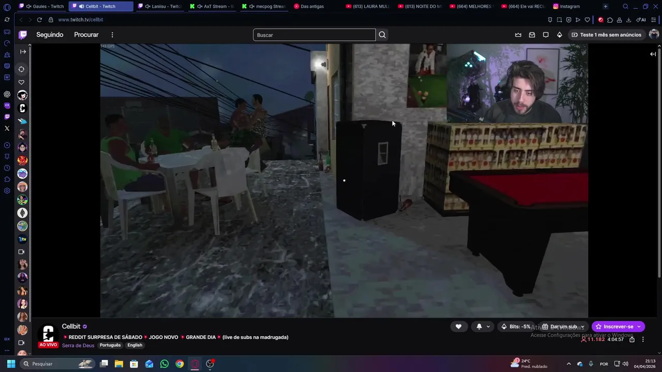Select the Português tag
662x372 pixels.
tap(110, 345)
